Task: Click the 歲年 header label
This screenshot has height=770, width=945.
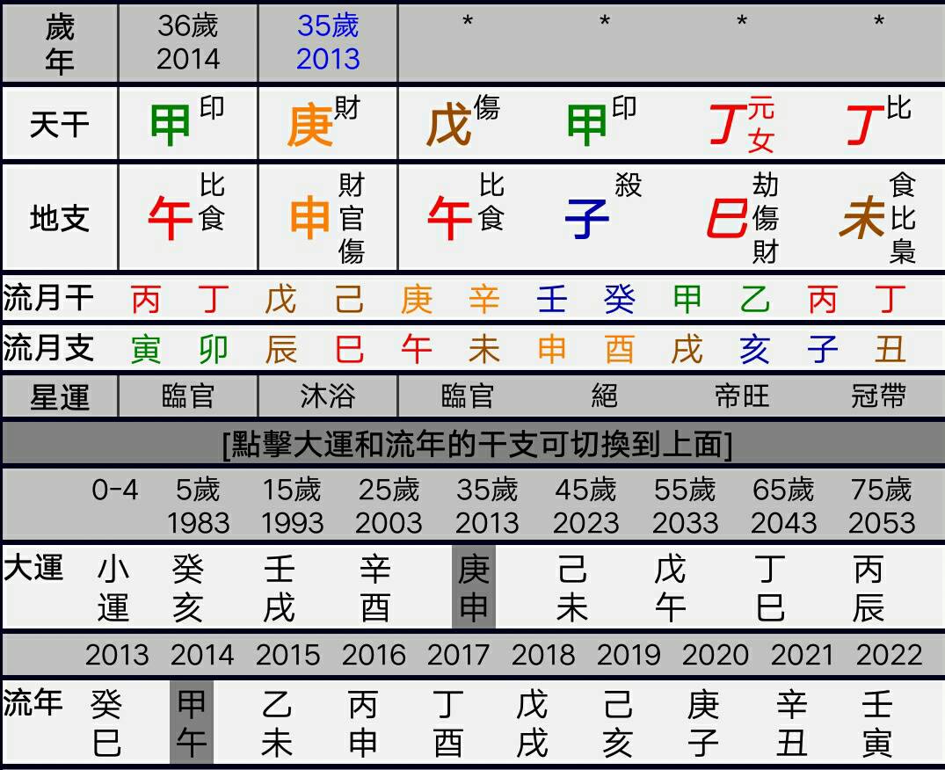Action: click(59, 44)
